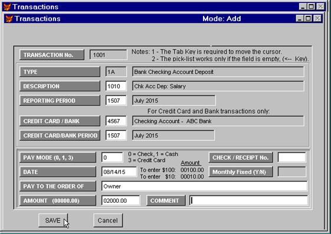Click the Bank Checking Account Deposit text box

(218, 72)
